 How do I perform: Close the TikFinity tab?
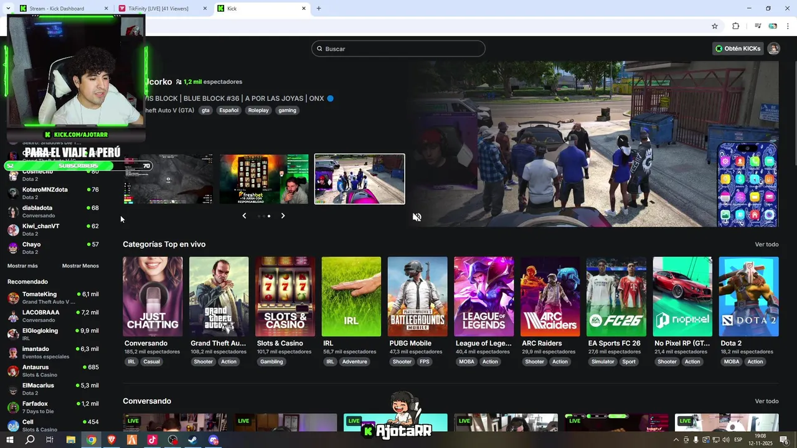coord(205,9)
